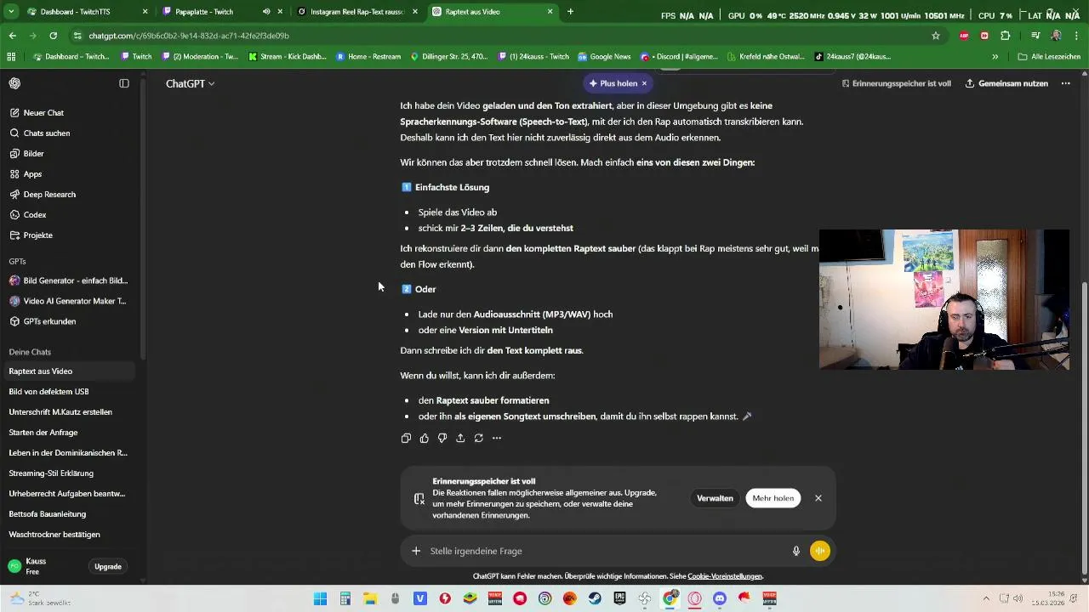
Task: Open a new browser tab
Action: [570, 12]
